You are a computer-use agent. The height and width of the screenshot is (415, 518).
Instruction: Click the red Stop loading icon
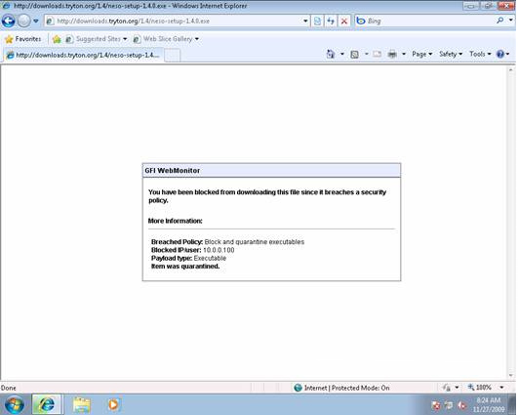pos(344,21)
